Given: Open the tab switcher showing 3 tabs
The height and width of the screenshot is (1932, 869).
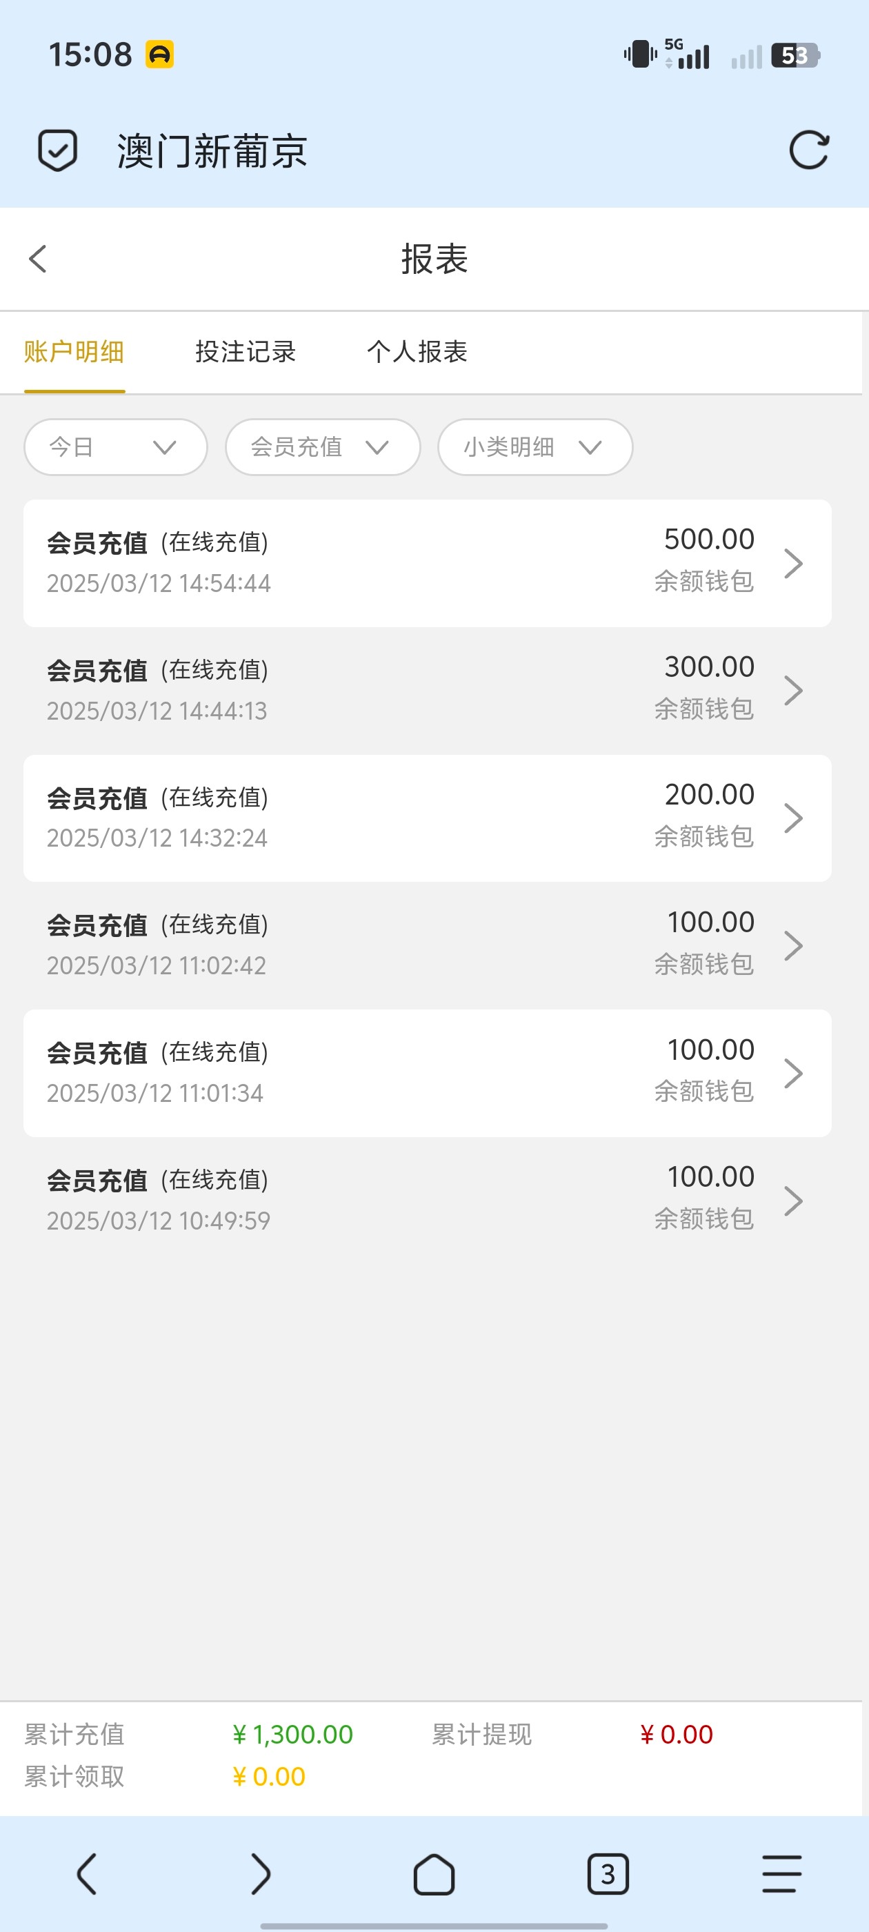Looking at the screenshot, I should [608, 1873].
